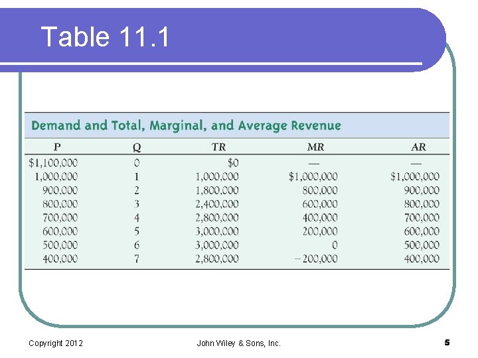
Task: Click quantity "7" in the Q column
Action: [x=137, y=259]
